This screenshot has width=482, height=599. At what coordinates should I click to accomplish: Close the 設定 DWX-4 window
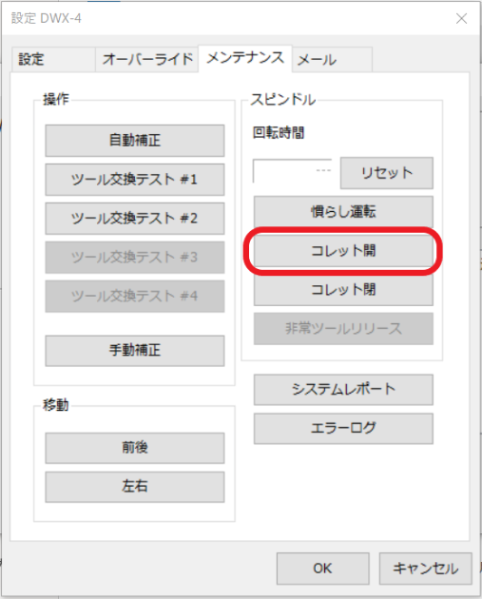pos(461,18)
